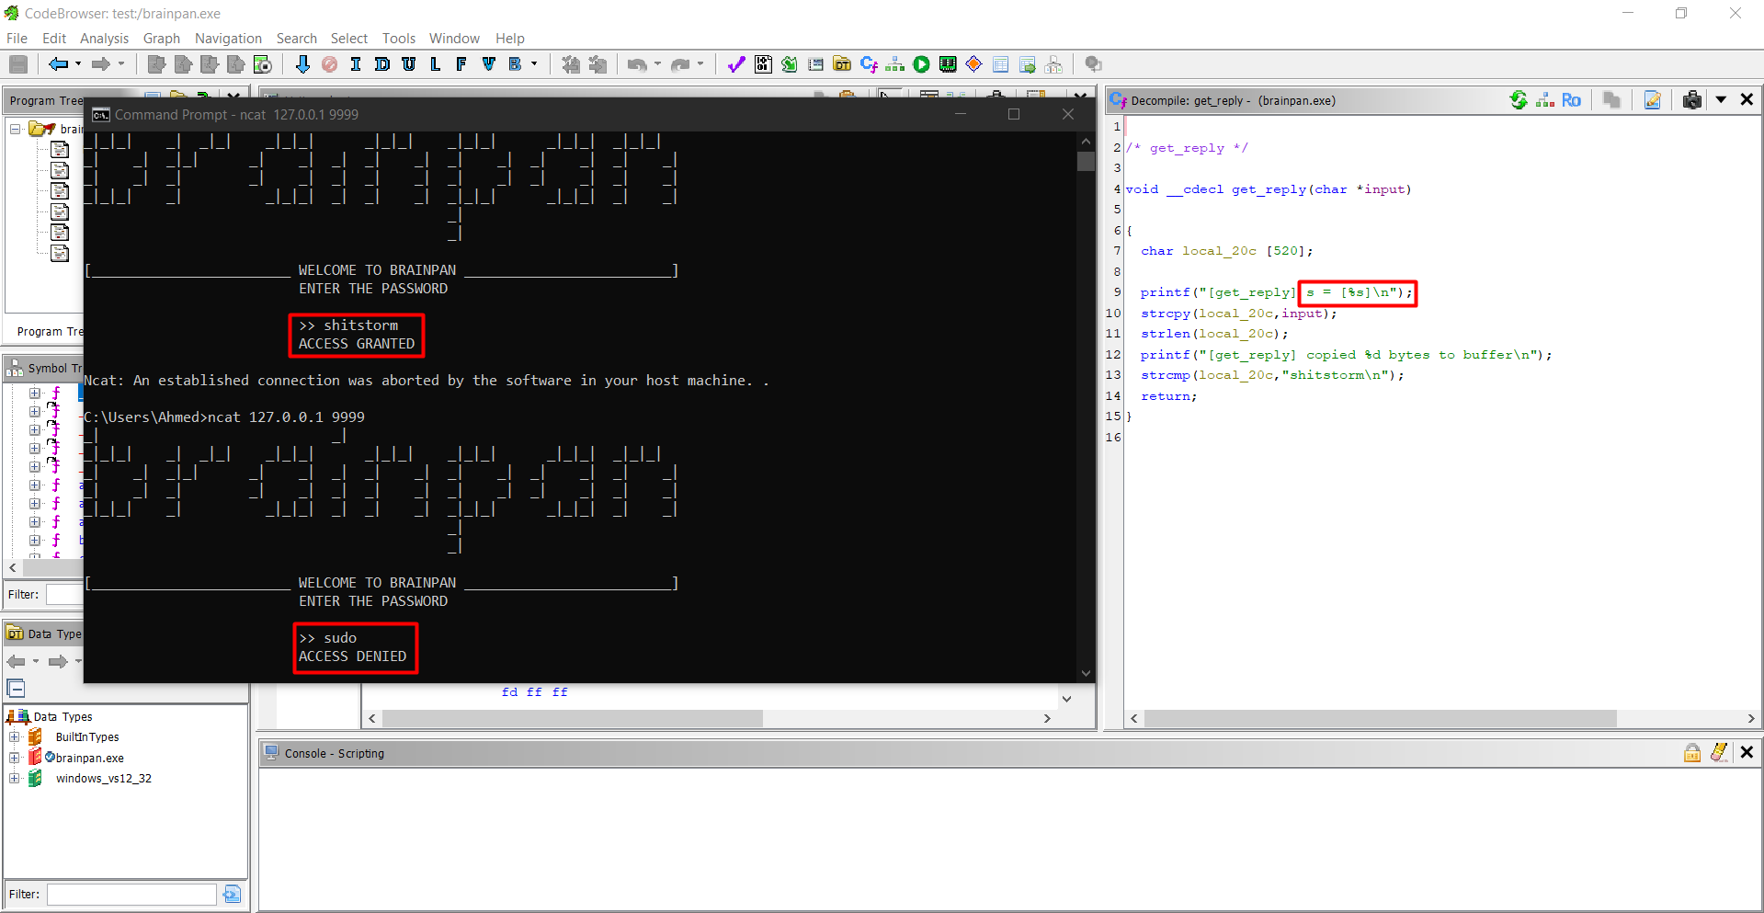Click the Data Types Filter text field
The image size is (1764, 913).
[x=131, y=894]
